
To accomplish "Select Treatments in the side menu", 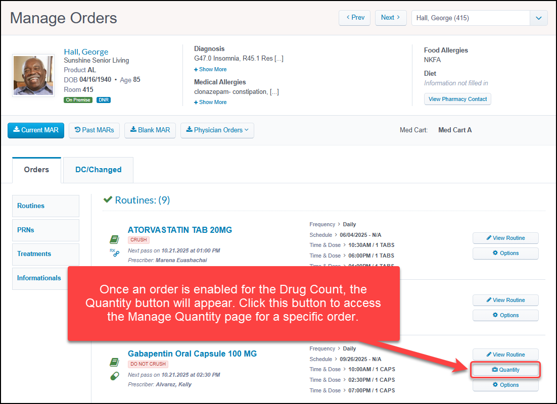I will [46, 254].
